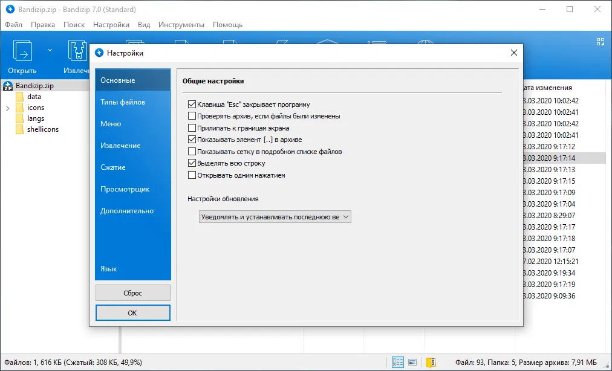Open the Поиск menu
612x371 pixels.
(x=74, y=25)
